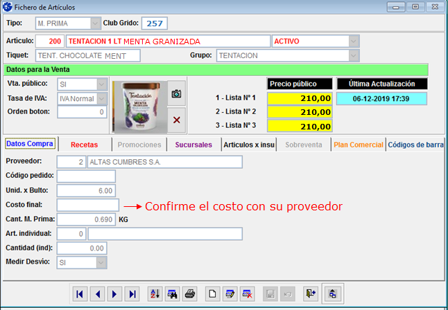Click the camera icon to add a photo
The width and height of the screenshot is (448, 310).
pyautogui.click(x=176, y=94)
